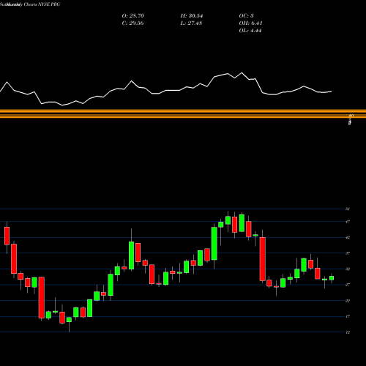Click the price axis label 22
The height and width of the screenshot is (366, 366).
[348, 301]
